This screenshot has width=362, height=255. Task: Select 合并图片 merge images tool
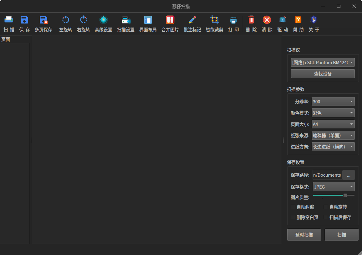pos(170,24)
